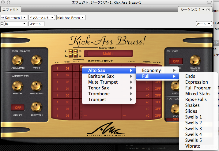
Task: Click the vibrato Amount knob
Action: click(x=36, y=86)
